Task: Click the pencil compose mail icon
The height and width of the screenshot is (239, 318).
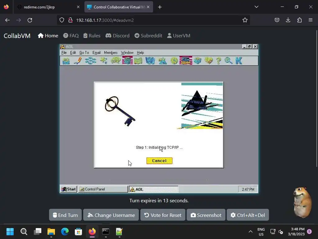Action: 78,61
